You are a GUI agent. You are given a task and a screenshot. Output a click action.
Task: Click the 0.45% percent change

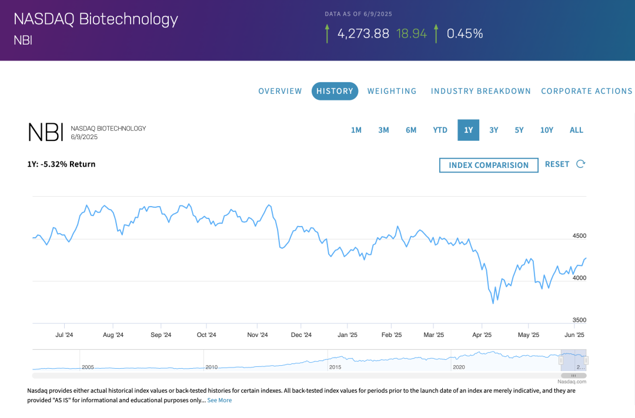[x=465, y=33]
